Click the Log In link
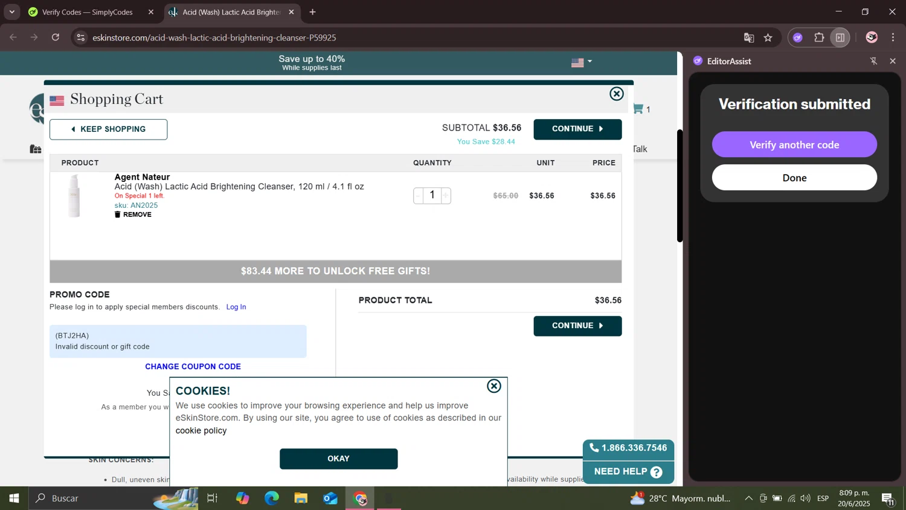Screen dimensions: 906x510 (236, 307)
